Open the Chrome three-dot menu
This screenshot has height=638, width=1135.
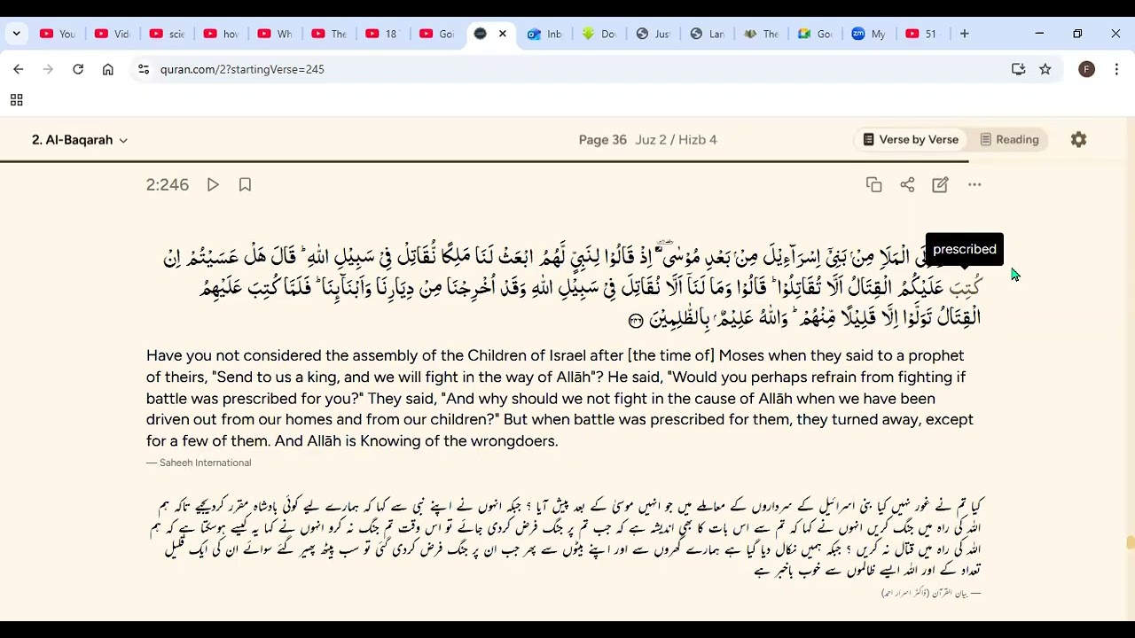1116,69
